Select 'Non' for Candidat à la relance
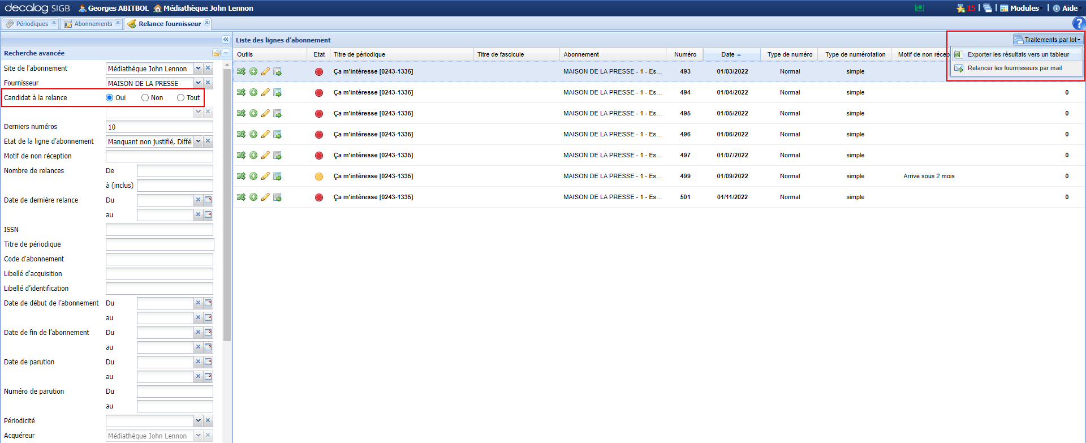This screenshot has height=443, width=1086. (145, 98)
